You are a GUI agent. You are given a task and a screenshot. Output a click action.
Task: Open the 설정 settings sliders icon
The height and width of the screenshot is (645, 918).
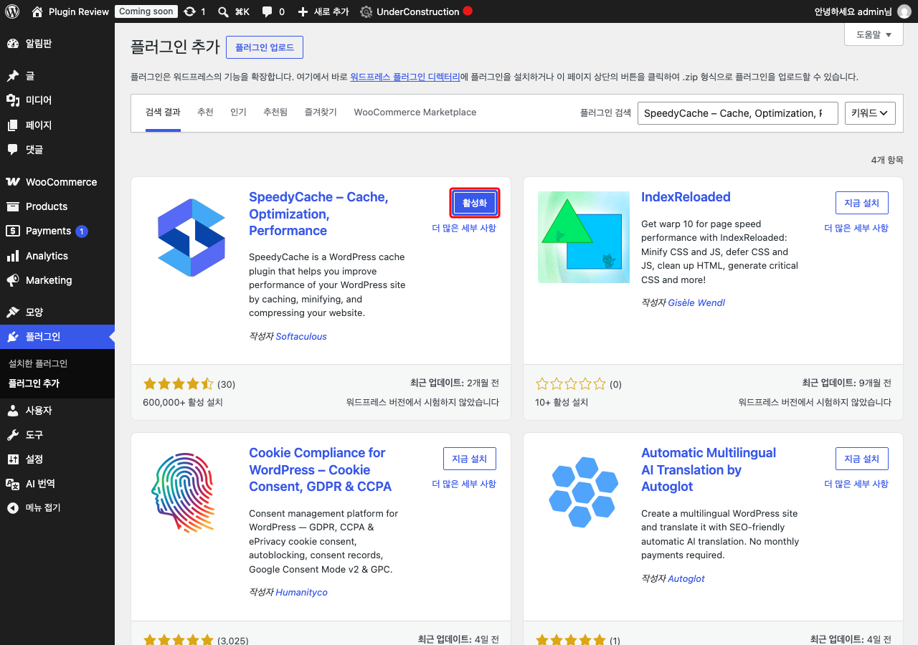(13, 459)
